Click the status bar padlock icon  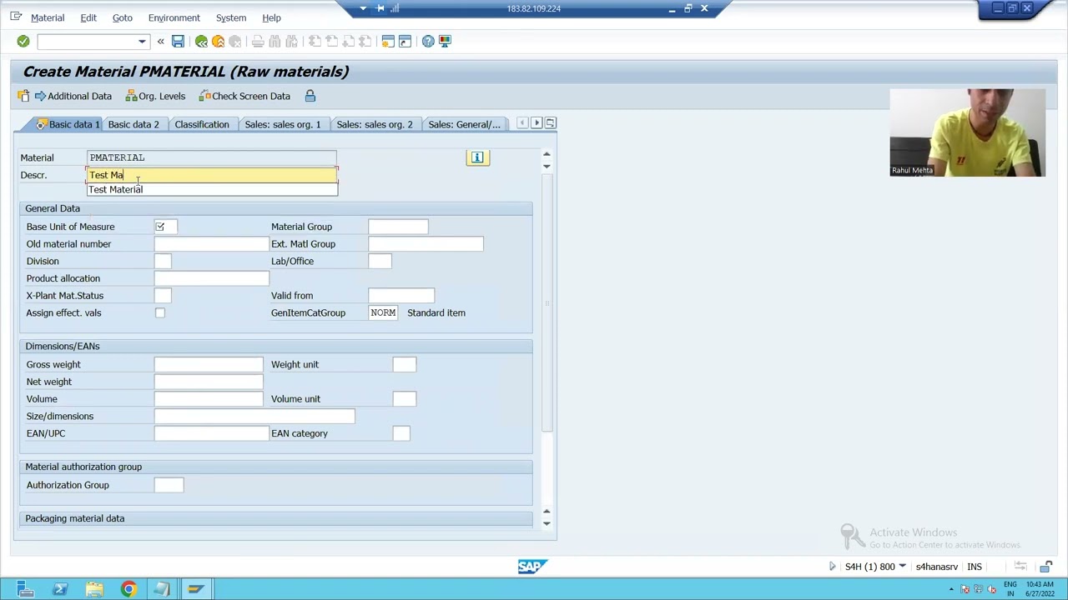point(1046,567)
